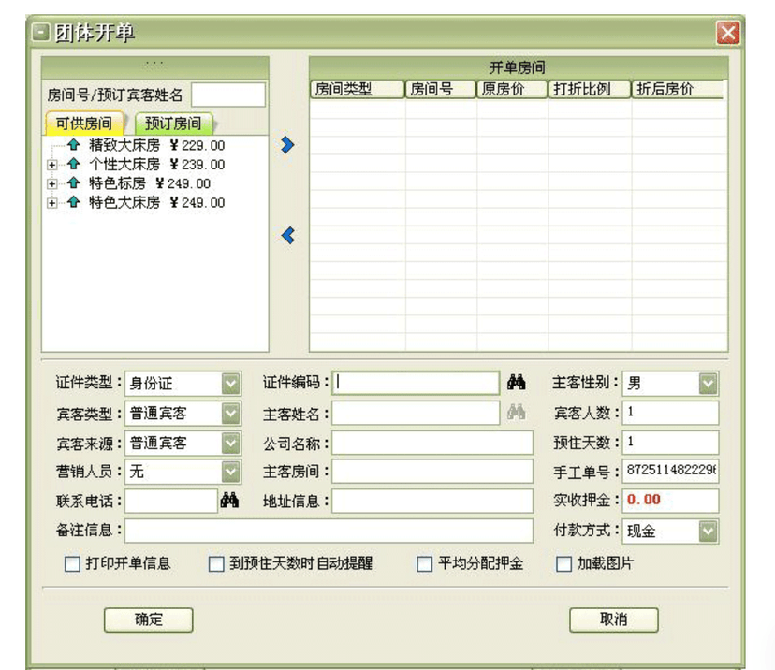Enable the 打印开单信息 checkbox
This screenshot has height=670, width=775.
72,564
